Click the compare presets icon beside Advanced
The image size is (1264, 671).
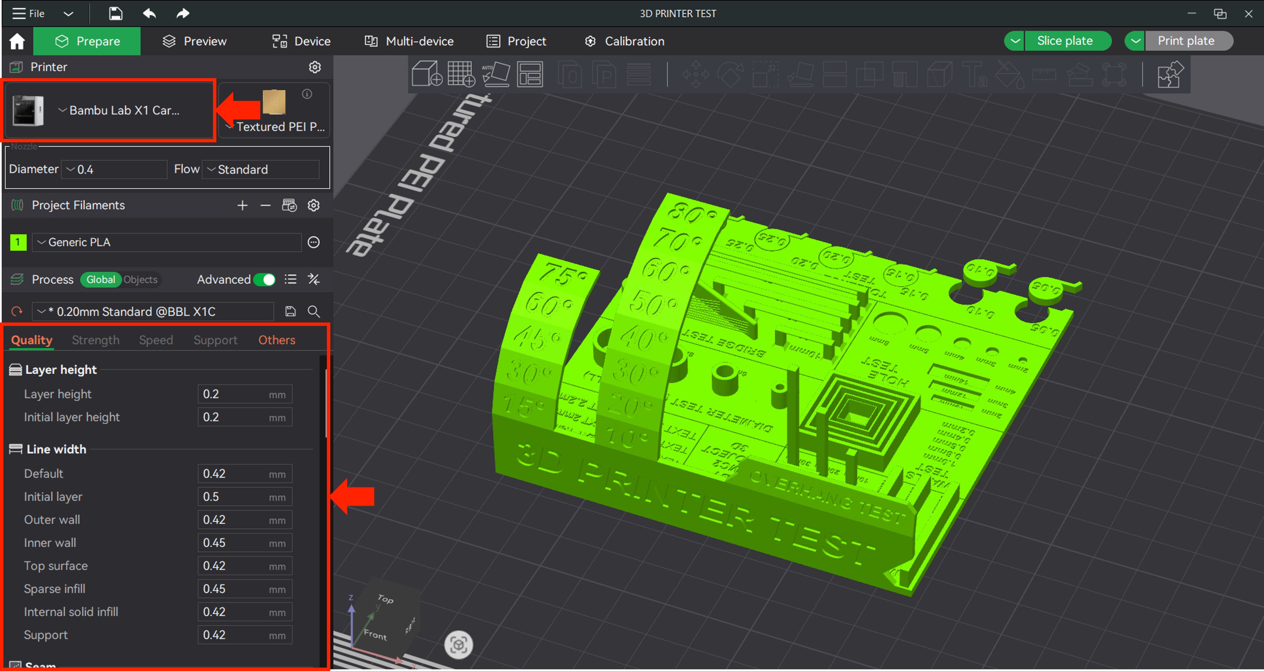click(x=313, y=280)
